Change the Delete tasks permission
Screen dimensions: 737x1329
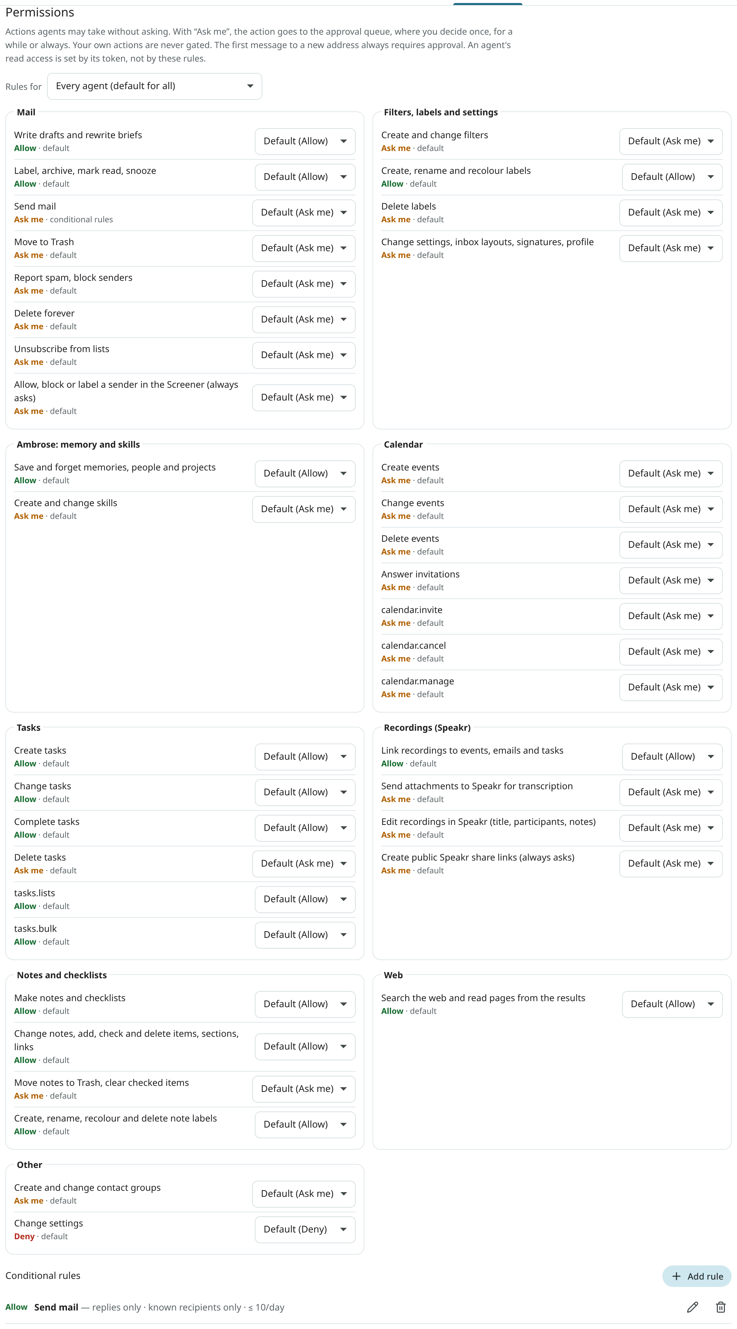(x=304, y=864)
